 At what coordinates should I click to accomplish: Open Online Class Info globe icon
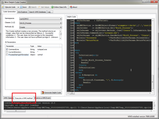52,7
